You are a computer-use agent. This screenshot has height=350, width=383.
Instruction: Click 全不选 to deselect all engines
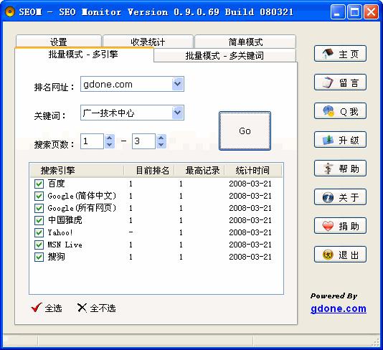point(96,308)
